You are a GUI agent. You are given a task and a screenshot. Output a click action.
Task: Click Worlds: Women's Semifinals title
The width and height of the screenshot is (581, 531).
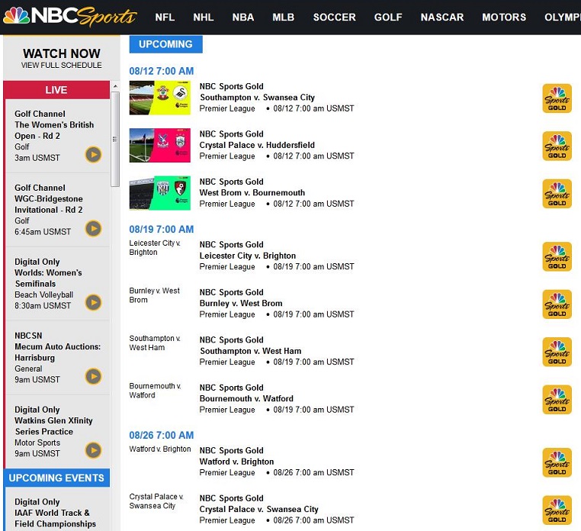click(48, 278)
